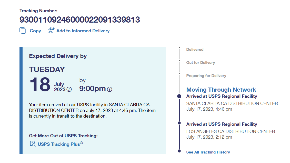Open the USPS Tracking Plus link
Image resolution: width=290 pixels, height=163 pixels.
point(60,144)
